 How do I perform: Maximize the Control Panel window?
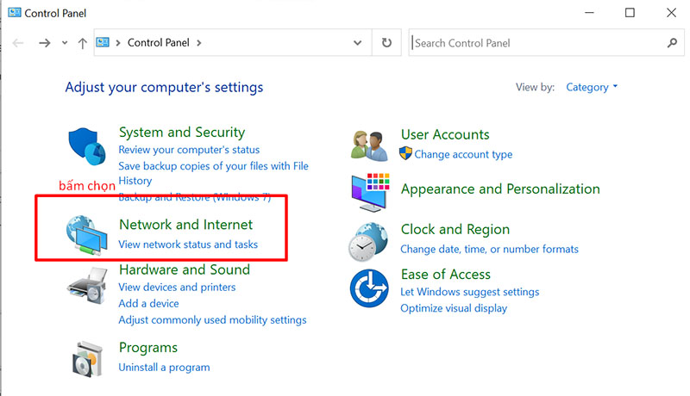pyautogui.click(x=630, y=13)
